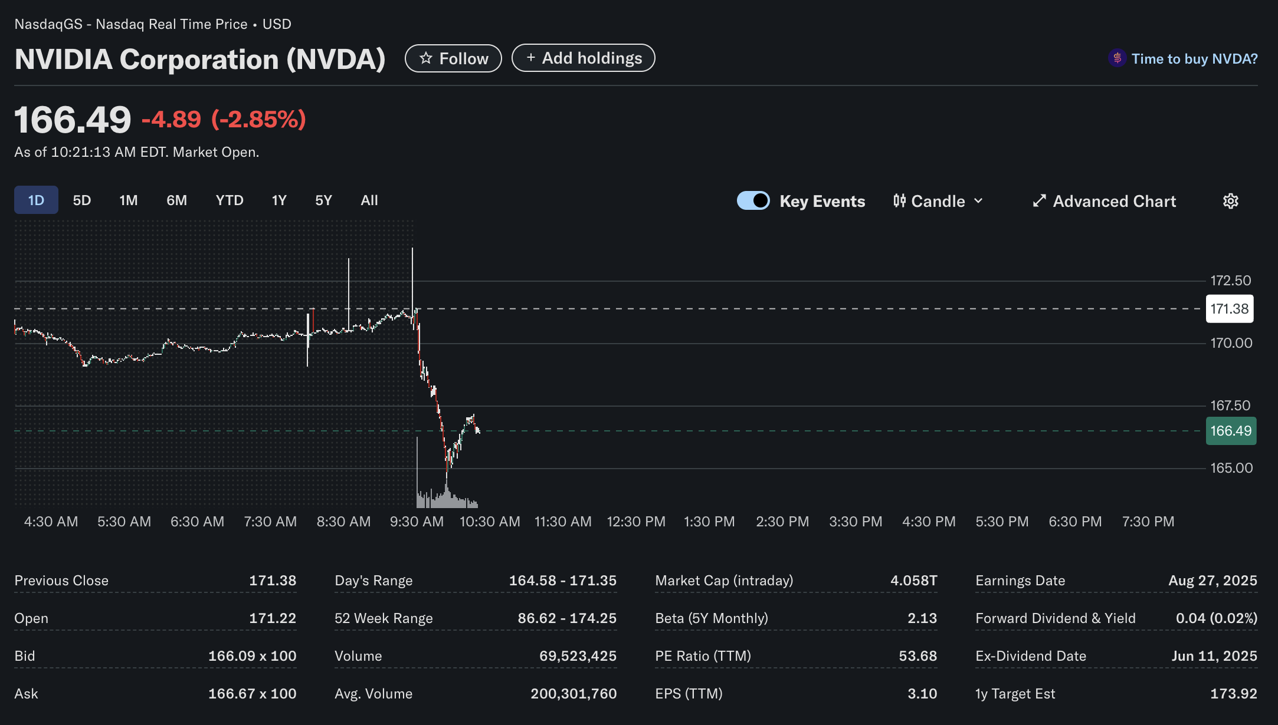Select the 1Y time range tab
Image resolution: width=1278 pixels, height=725 pixels.
279,200
